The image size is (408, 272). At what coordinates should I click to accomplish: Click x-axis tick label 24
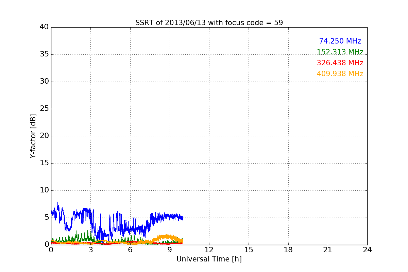(367, 250)
